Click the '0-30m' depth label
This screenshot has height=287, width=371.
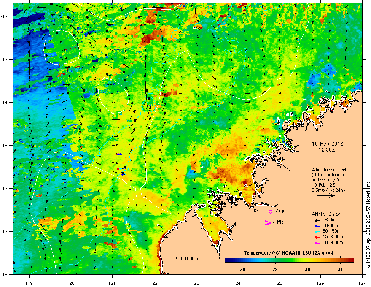[x=329, y=220]
